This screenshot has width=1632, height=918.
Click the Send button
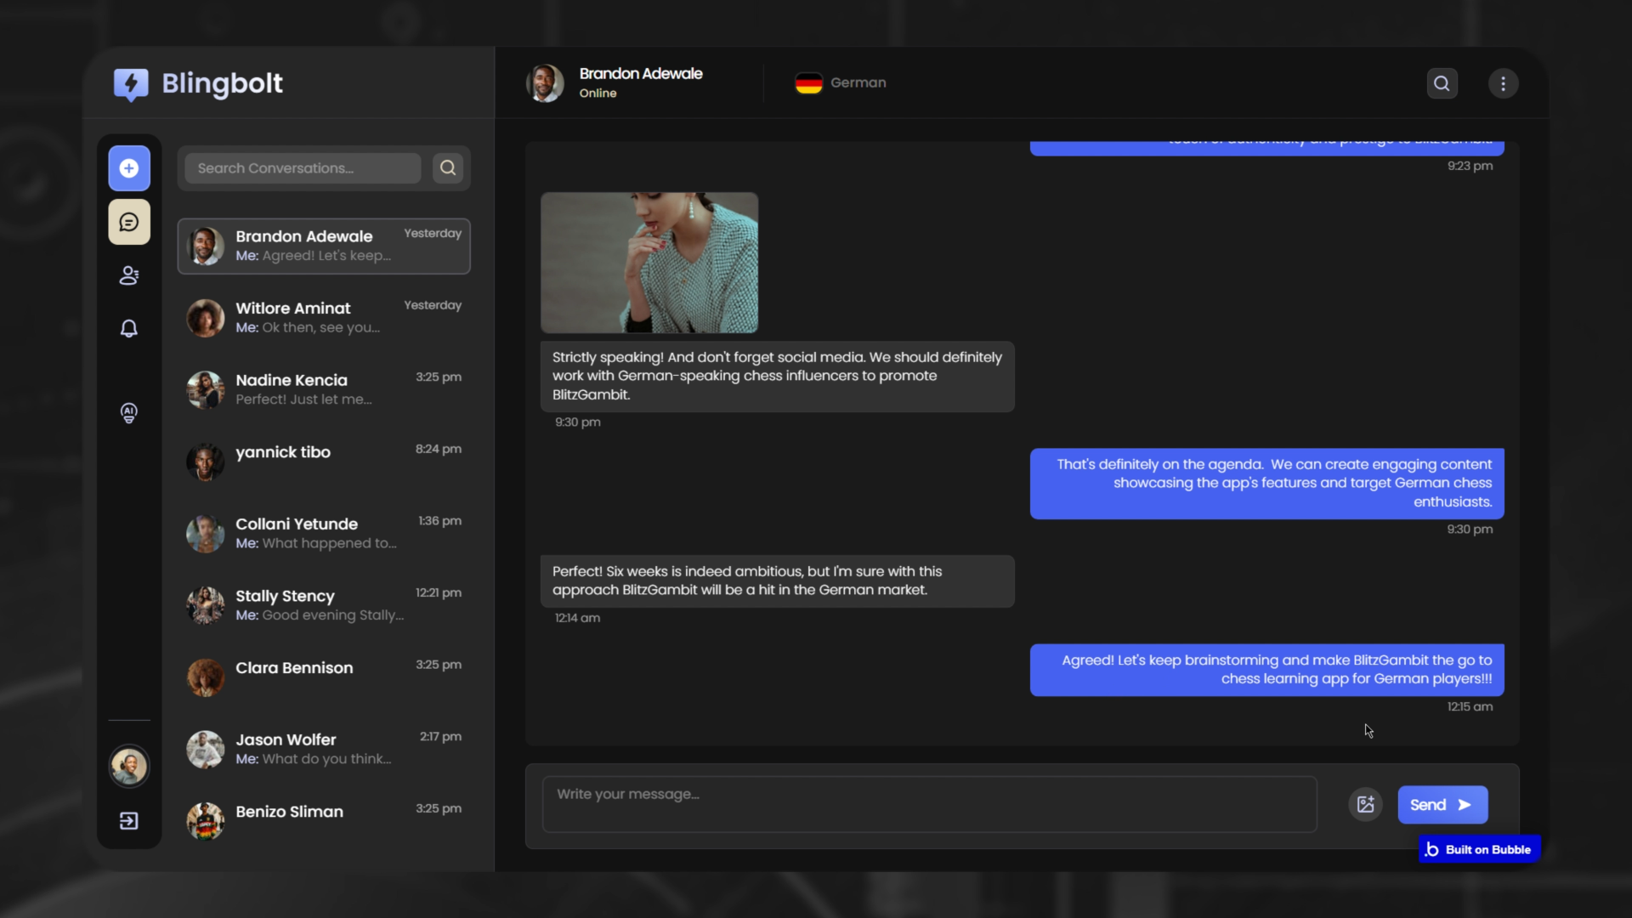tap(1442, 804)
